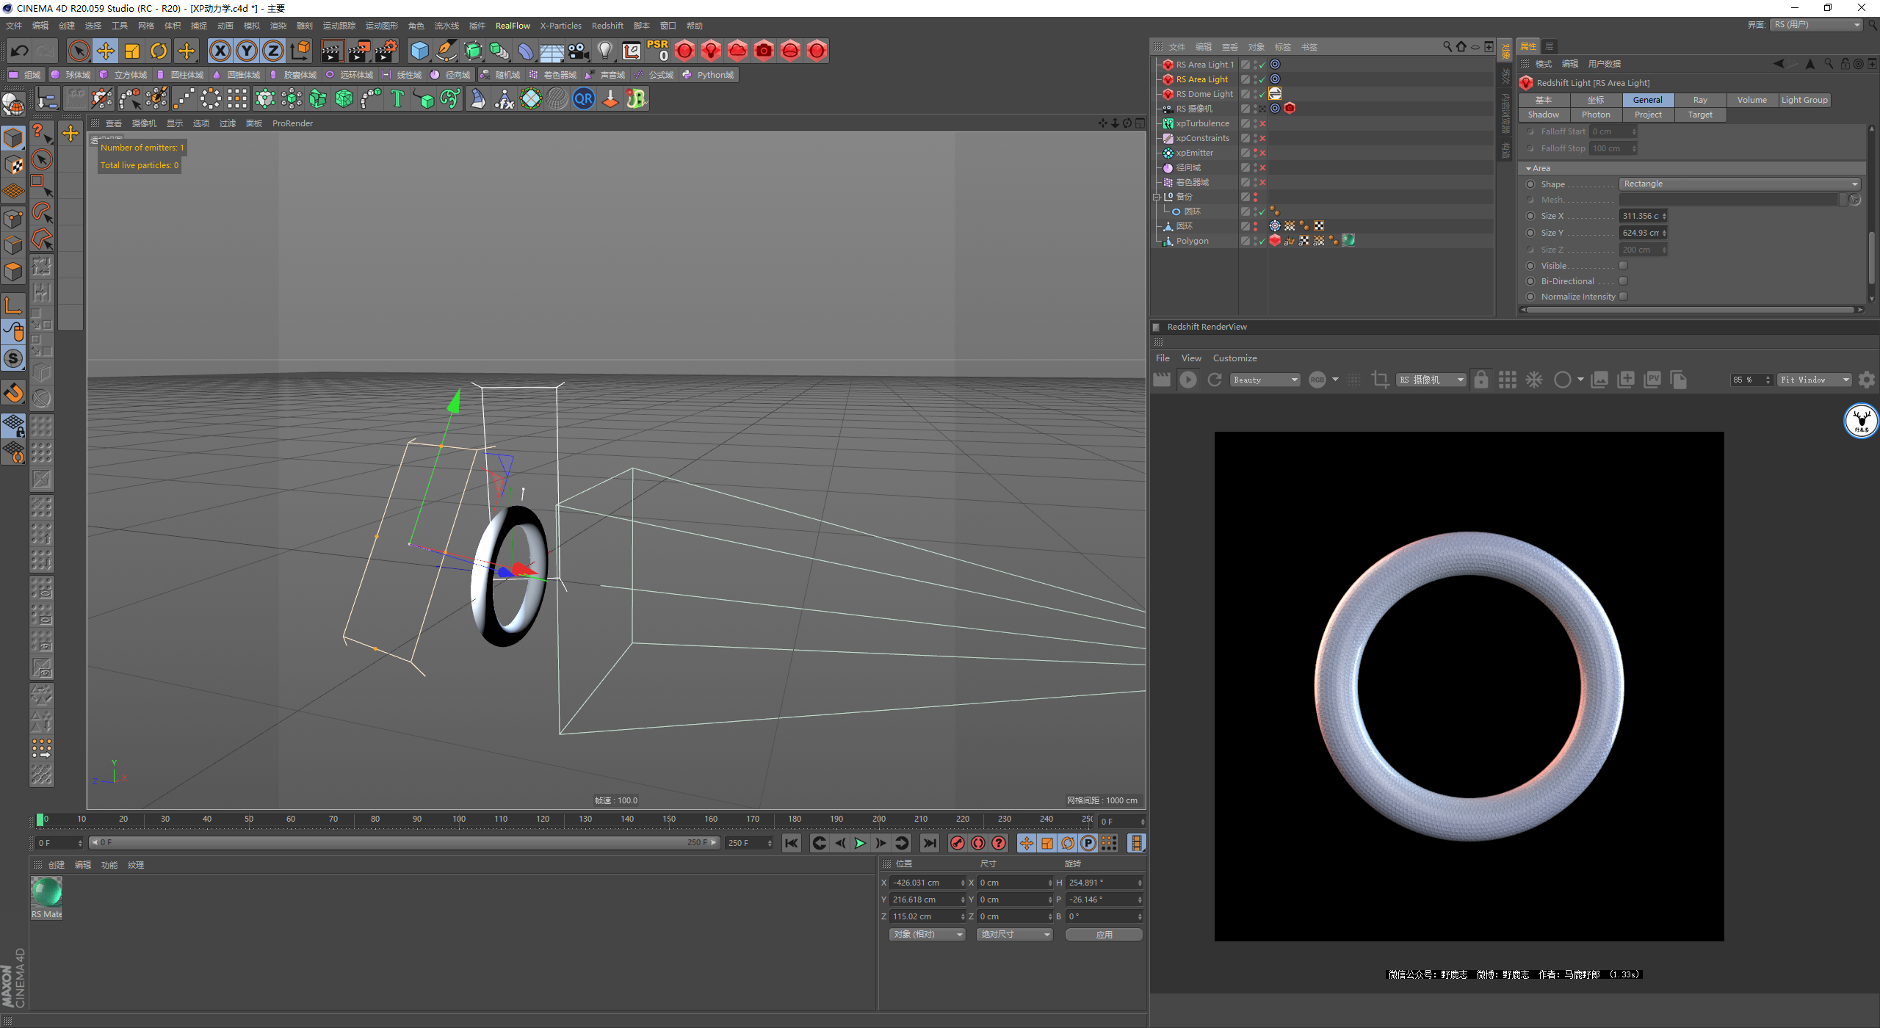
Task: Click the Undo arrow icon
Action: tap(20, 51)
